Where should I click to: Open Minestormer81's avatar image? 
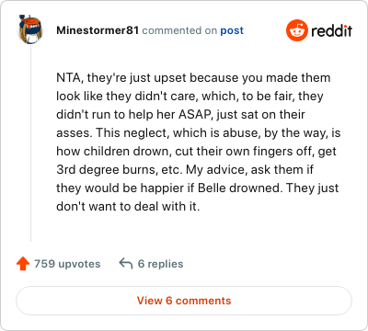(30, 29)
